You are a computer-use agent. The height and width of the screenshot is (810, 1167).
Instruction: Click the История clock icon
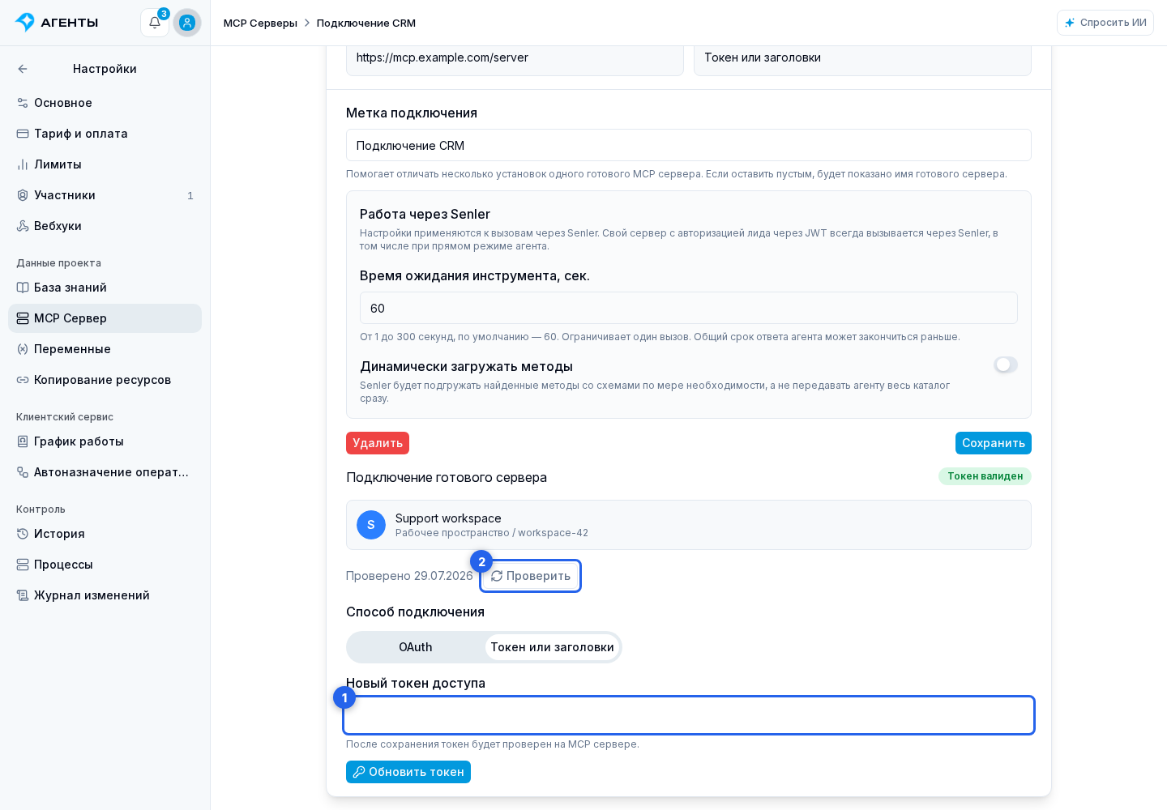tap(23, 534)
